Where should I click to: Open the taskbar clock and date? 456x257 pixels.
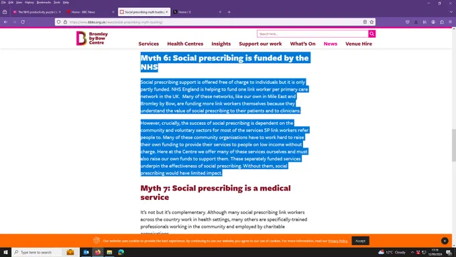[x=435, y=252]
